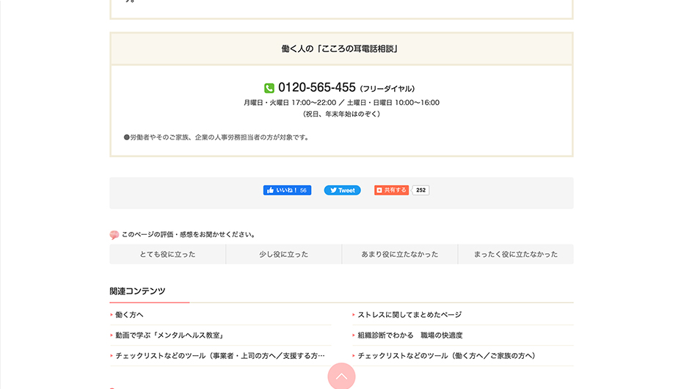The image size is (681, 389).
Task: Click the 関連コンテンツ section heading
Action: point(137,291)
